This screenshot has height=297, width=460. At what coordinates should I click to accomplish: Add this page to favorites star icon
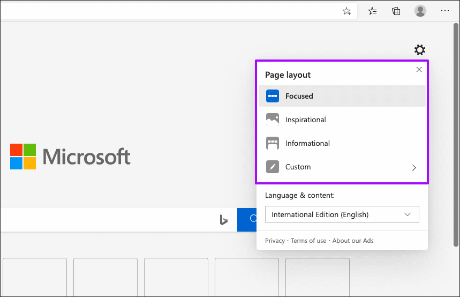(346, 11)
